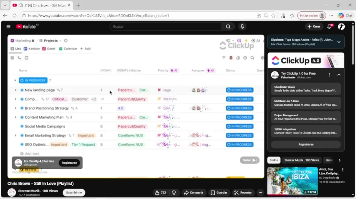Open ClickUp ad options three-dot menu
The image size is (356, 199).
click(330, 75)
